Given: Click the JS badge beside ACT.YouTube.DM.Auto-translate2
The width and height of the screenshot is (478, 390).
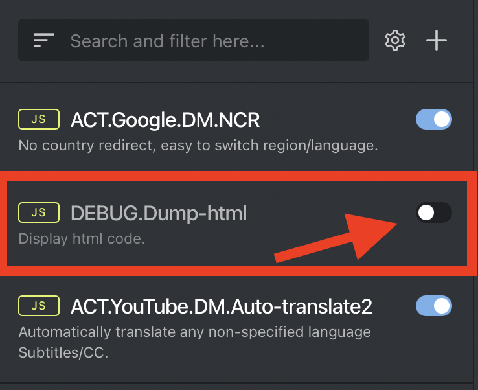Looking at the screenshot, I should click(39, 306).
